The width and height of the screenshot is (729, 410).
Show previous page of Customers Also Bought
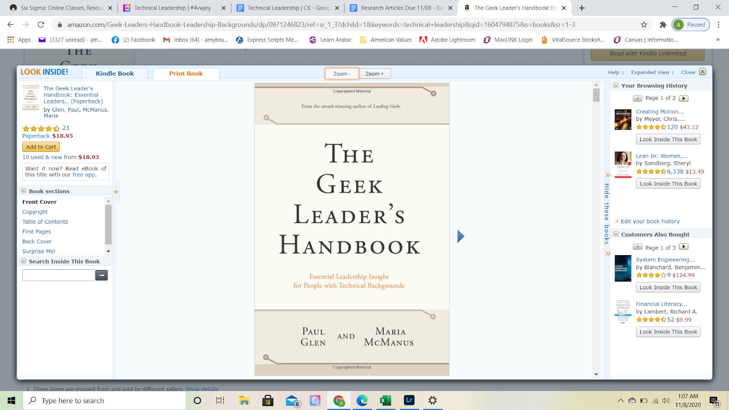(x=637, y=247)
